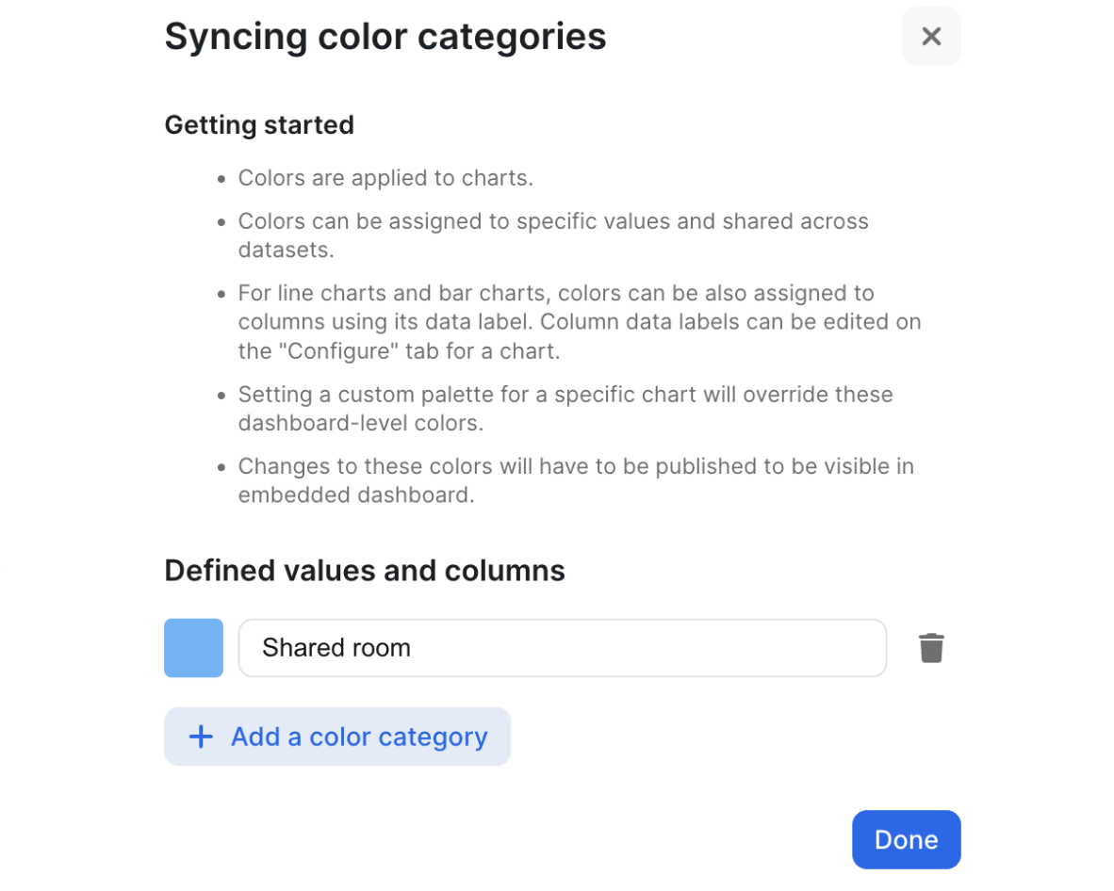Close the Syncing color categories dialog
This screenshot has height=891, width=1114.
coord(931,37)
